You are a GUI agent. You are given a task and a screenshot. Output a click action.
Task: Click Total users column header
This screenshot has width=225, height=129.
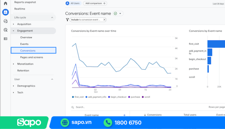click(x=190, y=115)
